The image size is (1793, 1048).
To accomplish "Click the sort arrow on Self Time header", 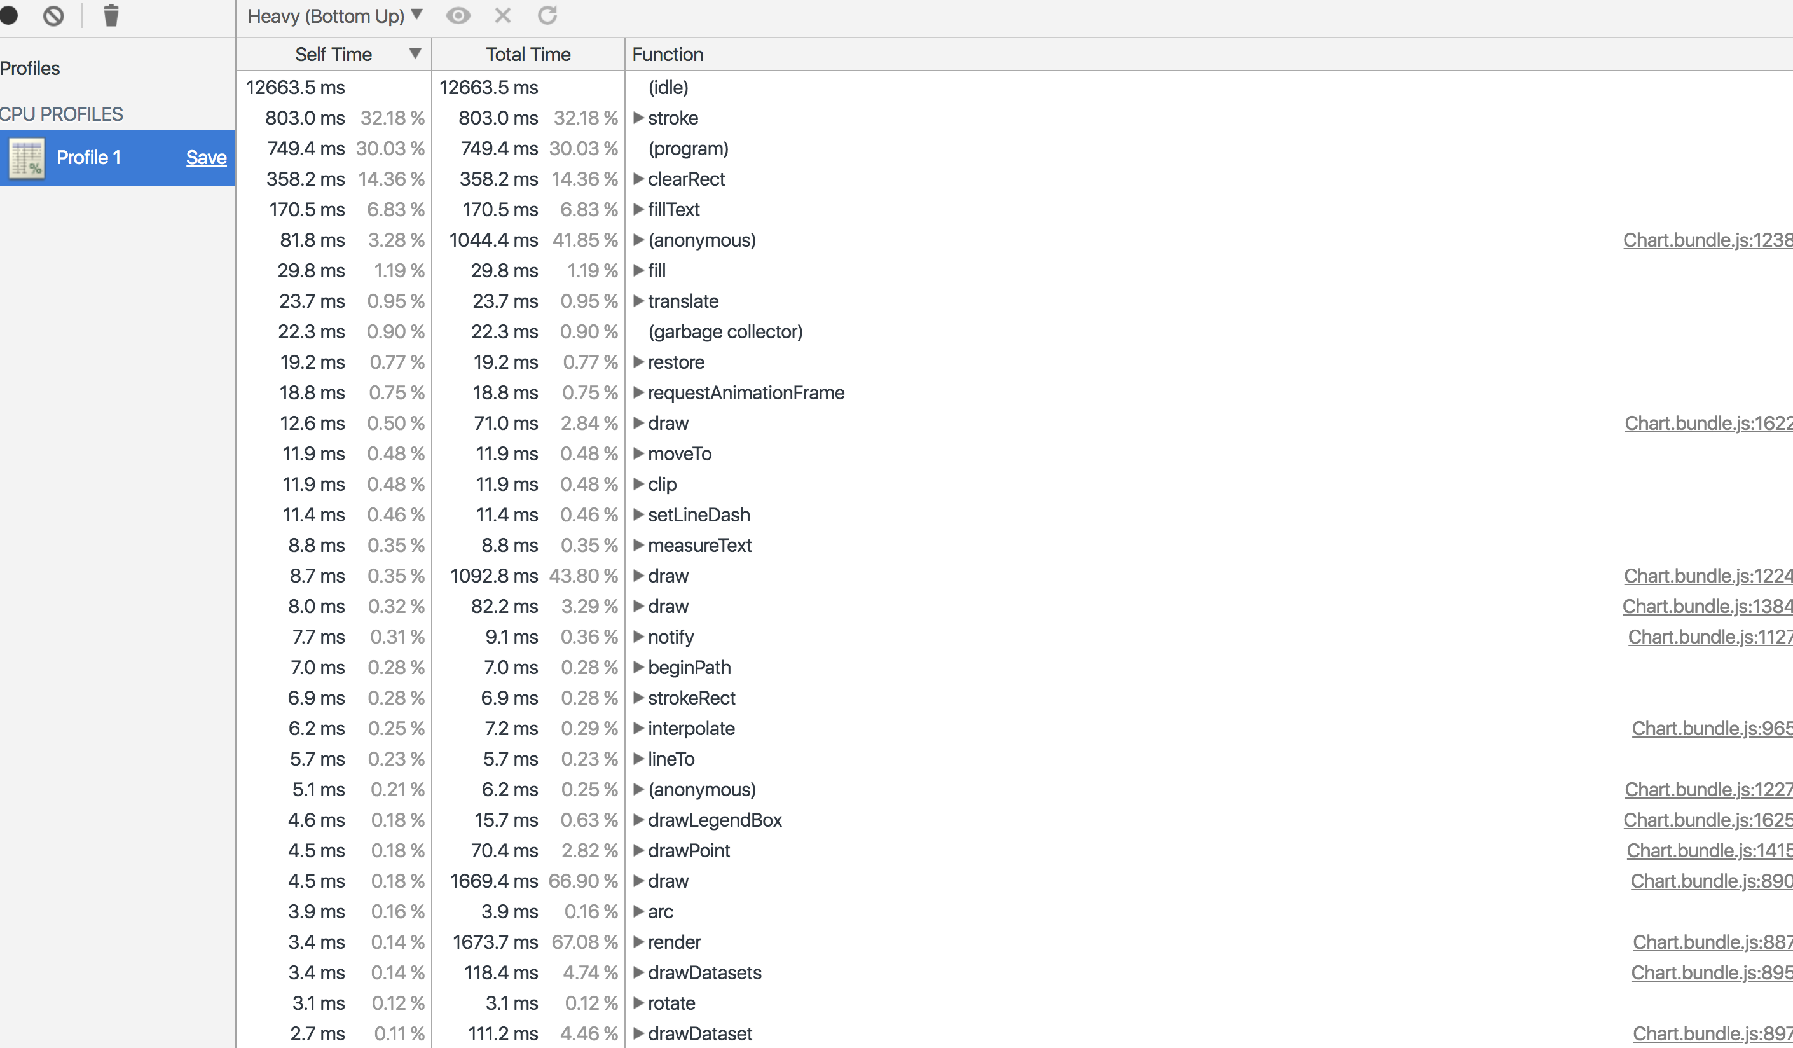I will coord(416,54).
